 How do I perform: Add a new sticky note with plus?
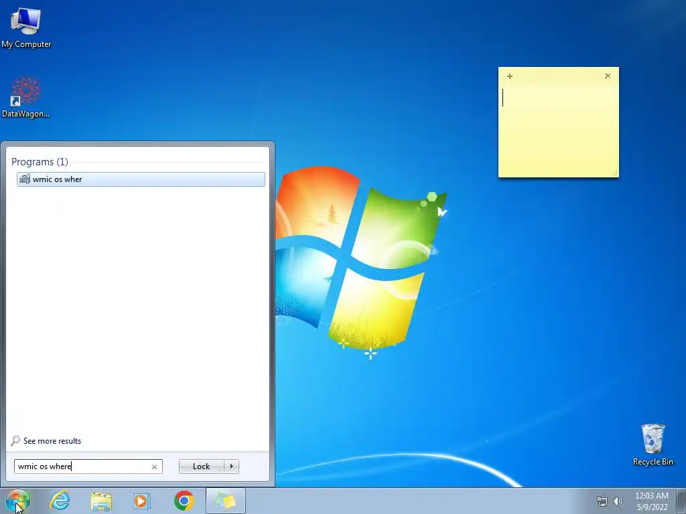[510, 76]
